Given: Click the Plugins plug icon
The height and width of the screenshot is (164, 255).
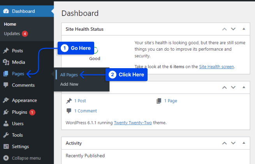Looking at the screenshot, I should click(x=6, y=112).
